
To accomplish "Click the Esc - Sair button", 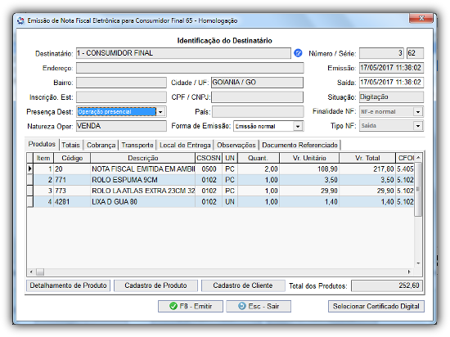I will tap(259, 306).
